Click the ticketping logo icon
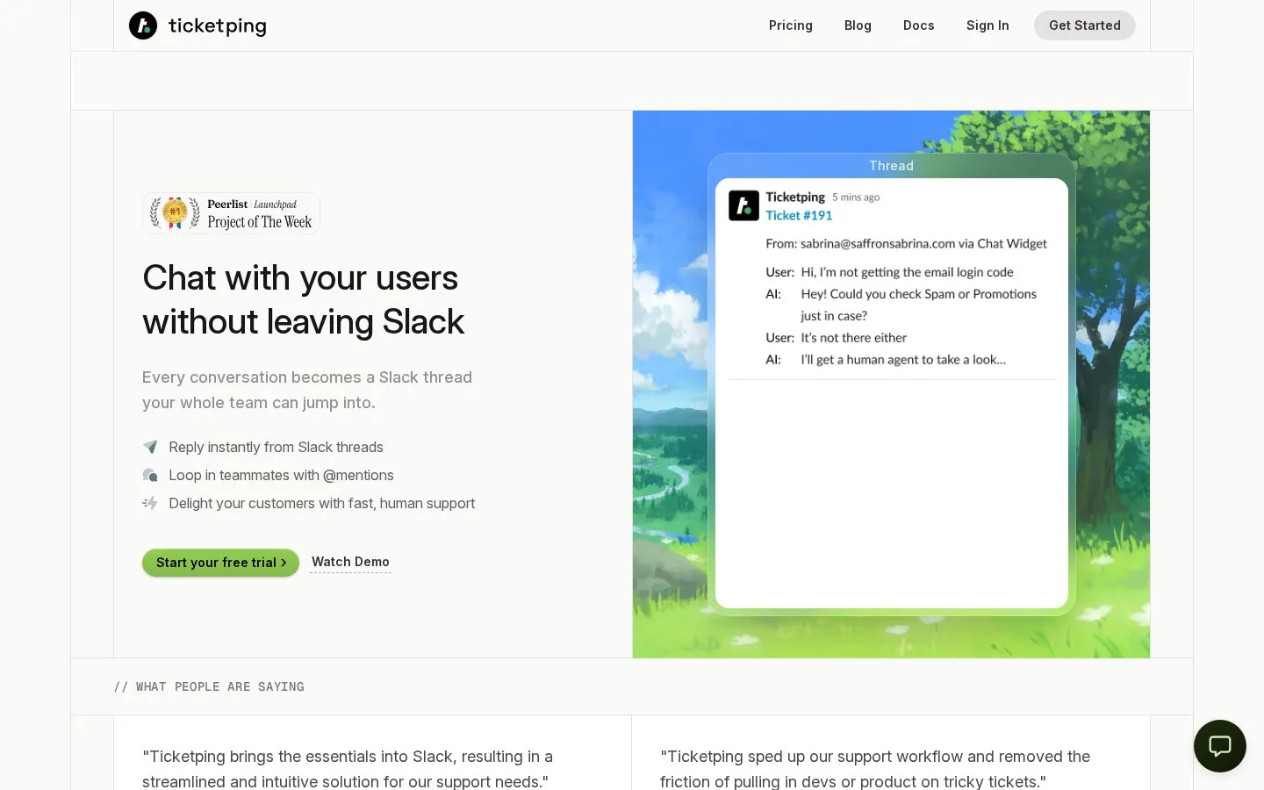This screenshot has width=1264, height=790. pos(143,25)
